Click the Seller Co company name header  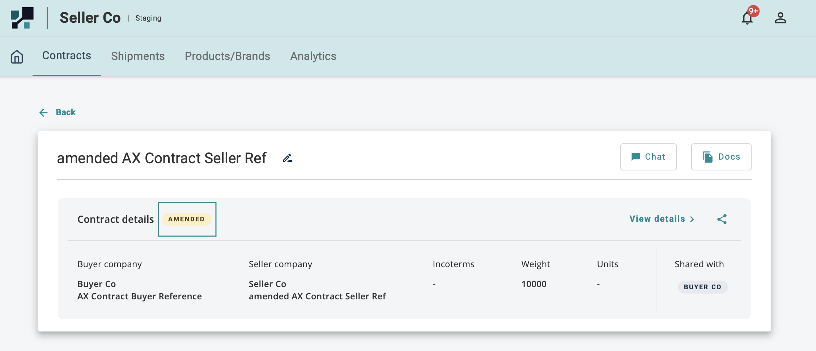tap(90, 18)
